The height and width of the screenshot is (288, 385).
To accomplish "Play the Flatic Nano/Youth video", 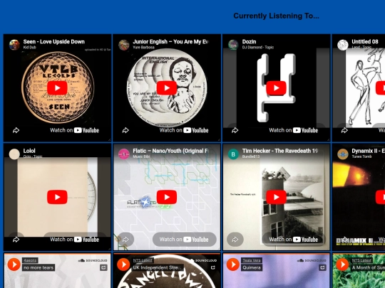I will click(167, 197).
